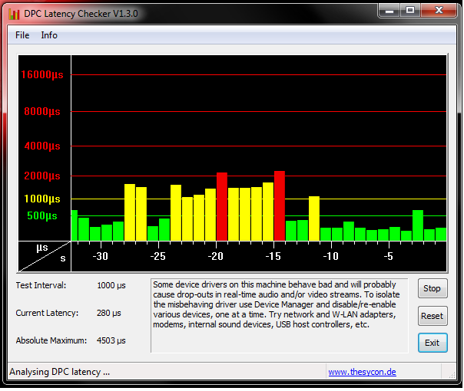This screenshot has height=391, width=464.
Task: Click the 1000µs yellow axis label
Action: (x=42, y=199)
